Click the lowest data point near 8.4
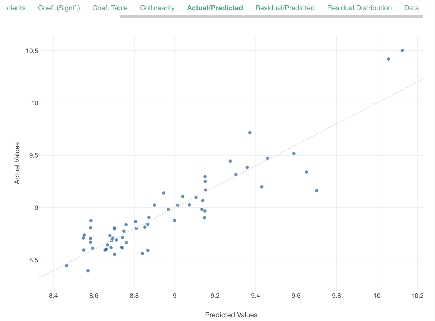 click(x=88, y=271)
